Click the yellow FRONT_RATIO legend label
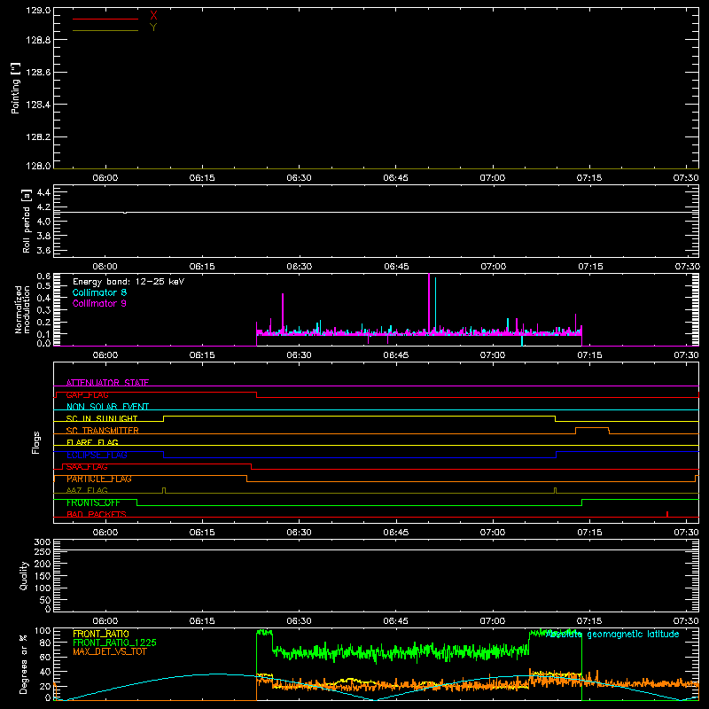This screenshot has height=709, width=709. tap(101, 634)
